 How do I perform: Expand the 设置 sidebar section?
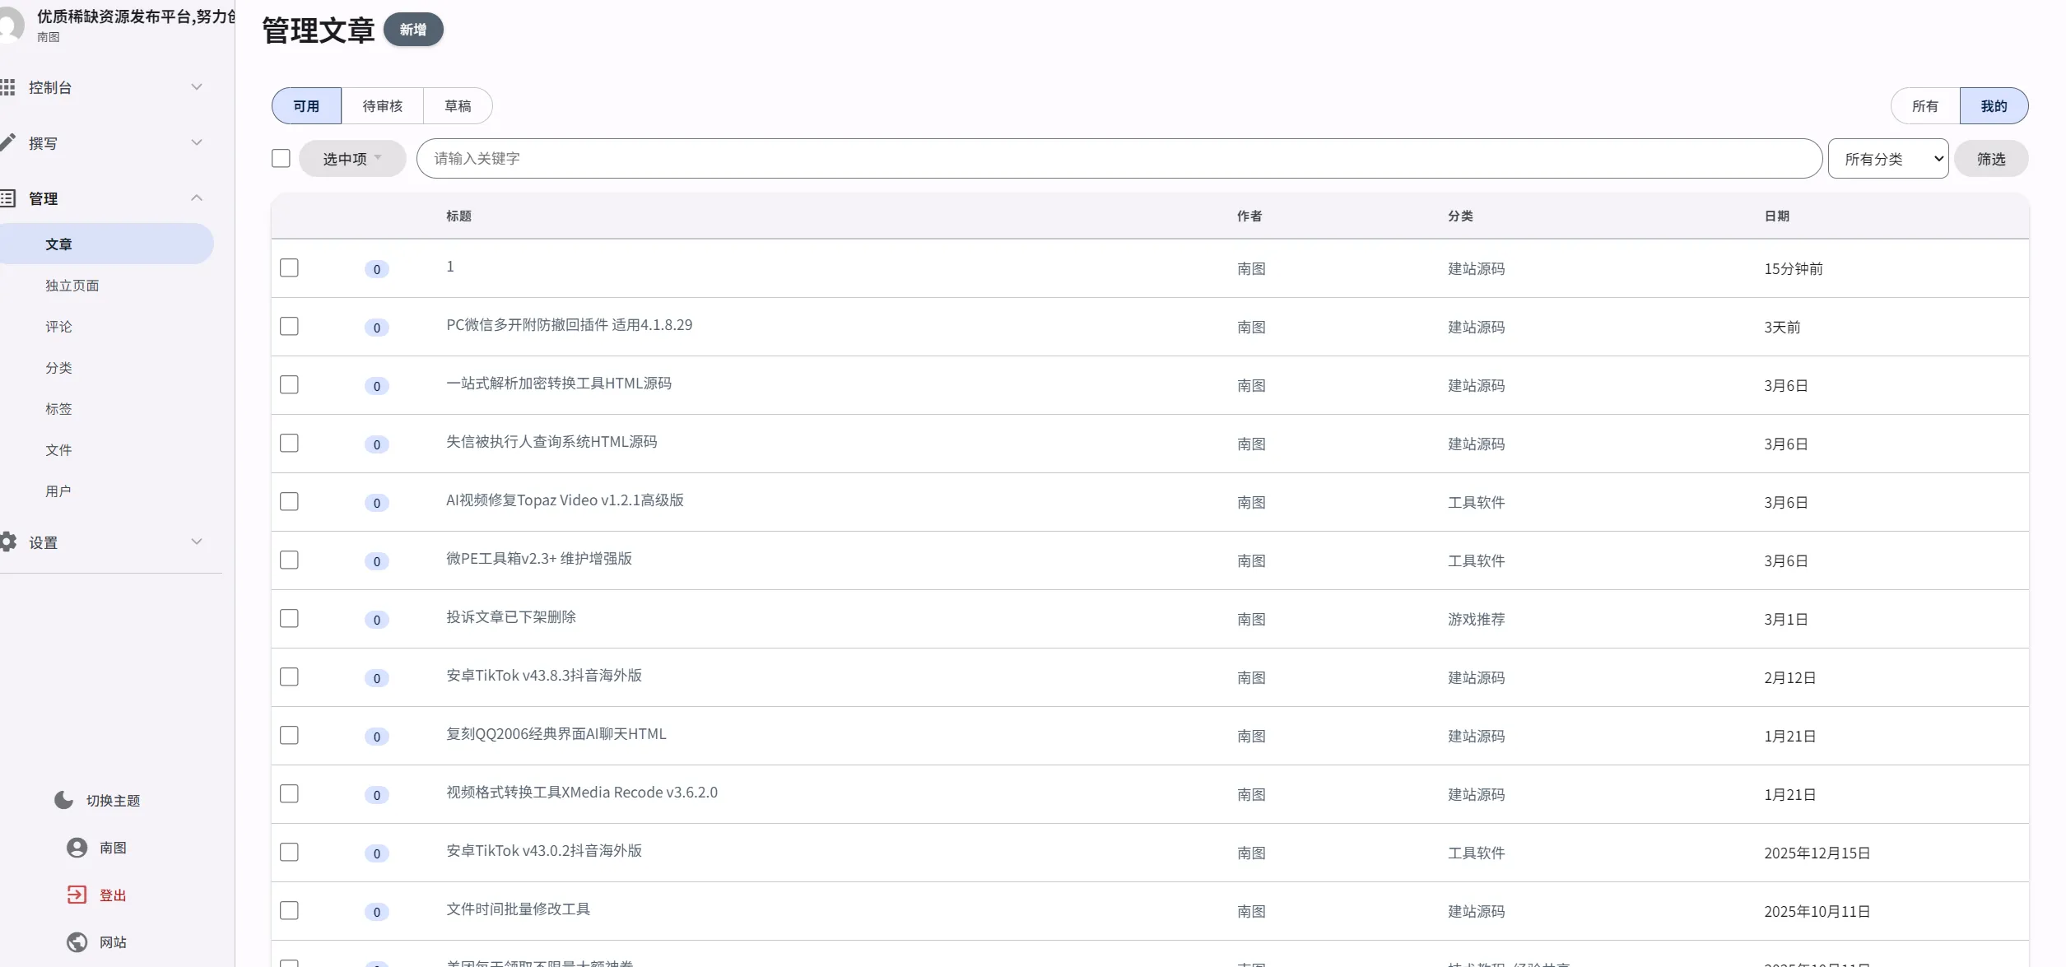pos(196,542)
